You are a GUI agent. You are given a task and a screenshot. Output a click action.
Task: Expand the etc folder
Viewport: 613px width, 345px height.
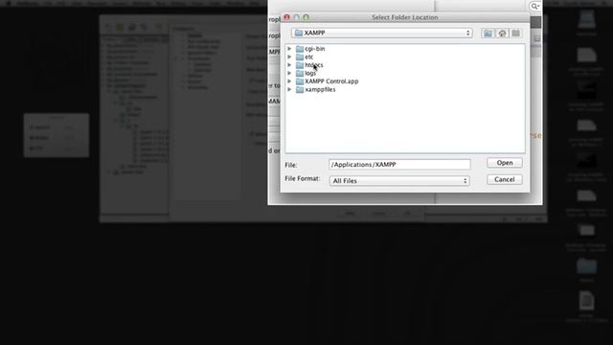[289, 57]
